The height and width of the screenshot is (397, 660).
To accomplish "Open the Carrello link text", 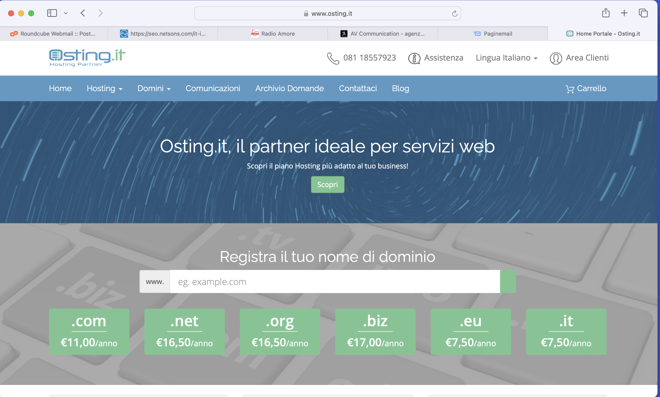I will coord(591,89).
